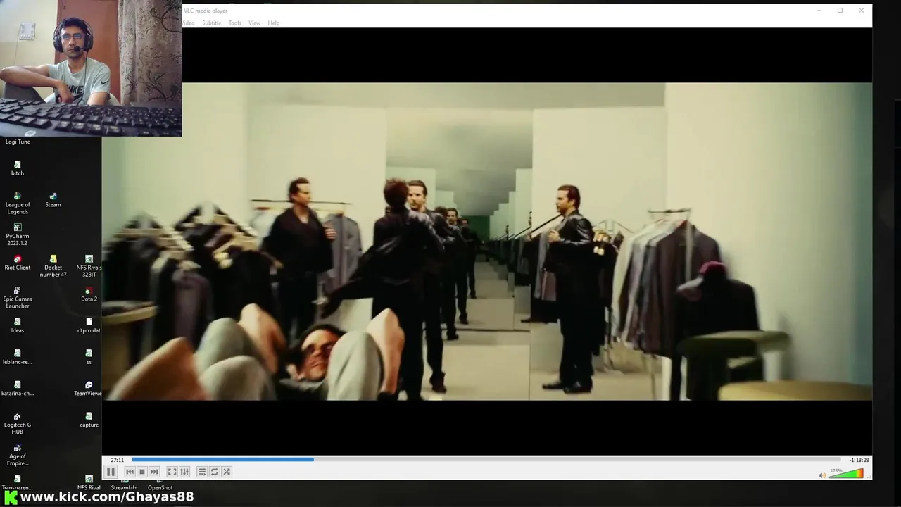901x507 pixels.
Task: Select the Ideas file icon
Action: click(x=18, y=325)
